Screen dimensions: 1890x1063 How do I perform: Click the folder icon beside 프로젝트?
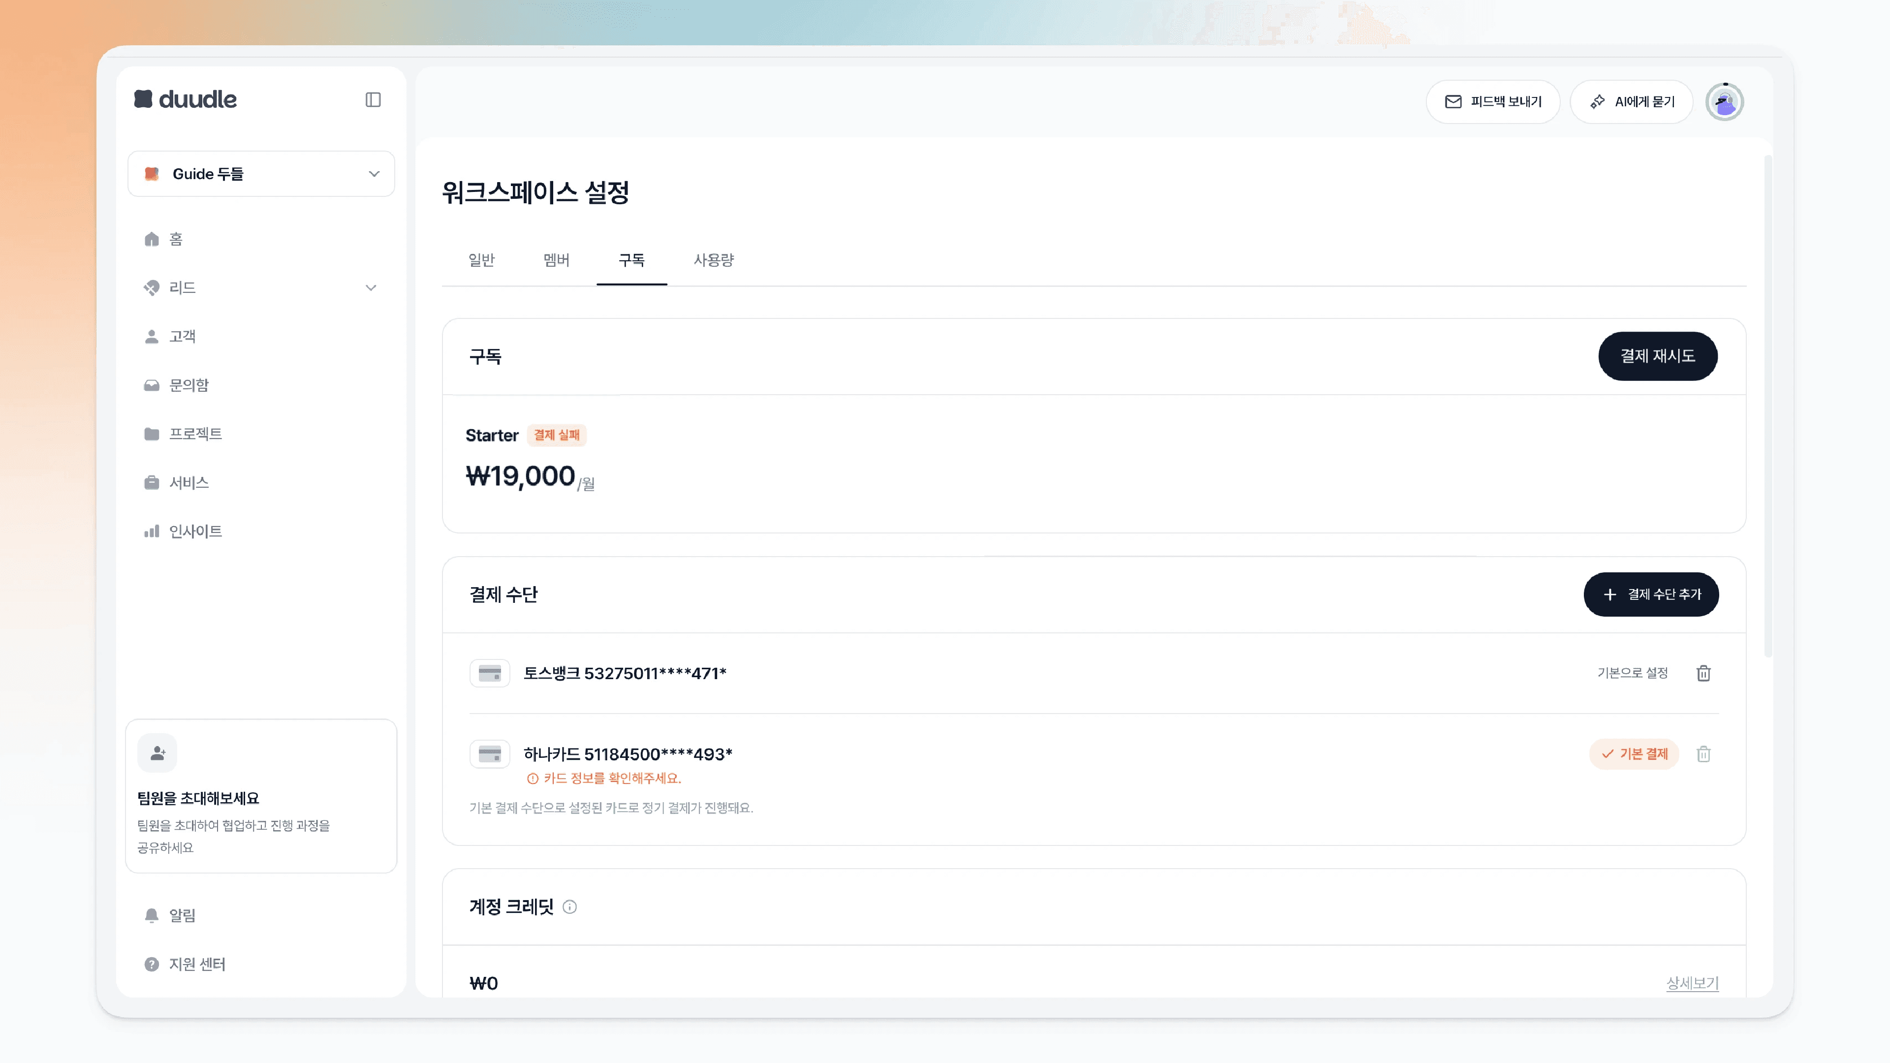pyautogui.click(x=152, y=434)
